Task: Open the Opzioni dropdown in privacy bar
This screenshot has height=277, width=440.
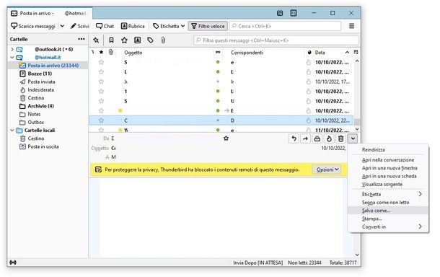Action: point(327,170)
